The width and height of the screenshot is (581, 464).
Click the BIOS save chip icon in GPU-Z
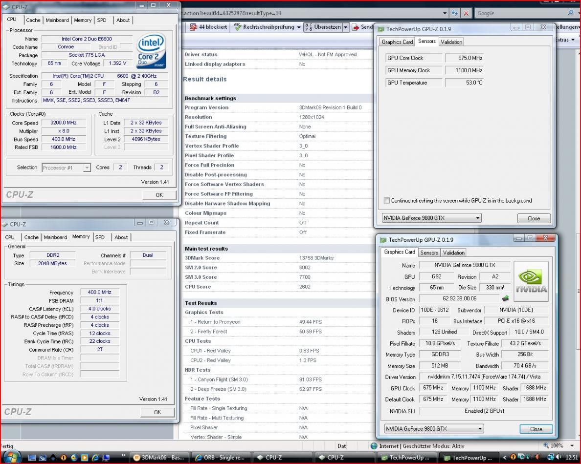(505, 298)
